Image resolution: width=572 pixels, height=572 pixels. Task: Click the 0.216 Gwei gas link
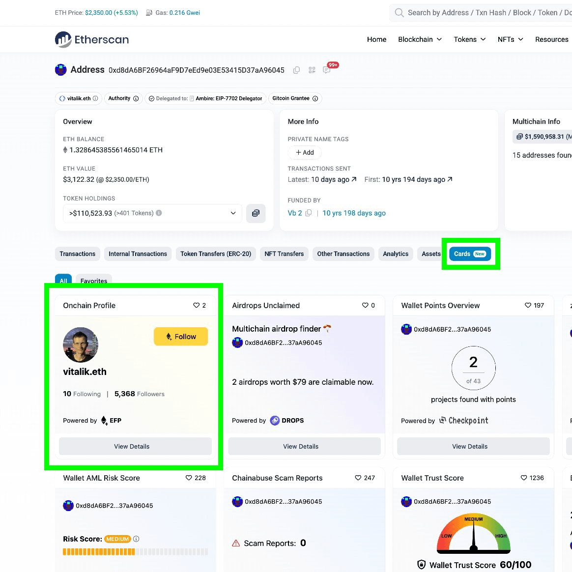(x=185, y=13)
